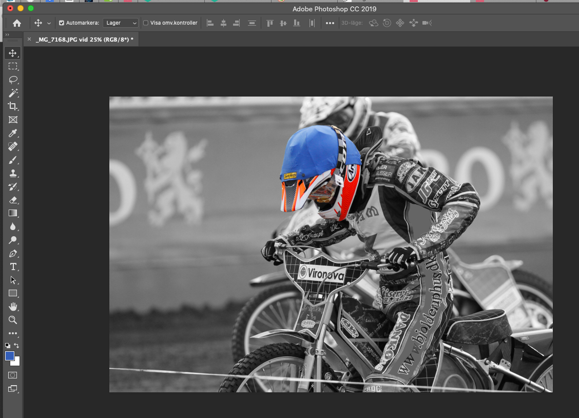Align top edges
579x418 pixels.
(270, 23)
